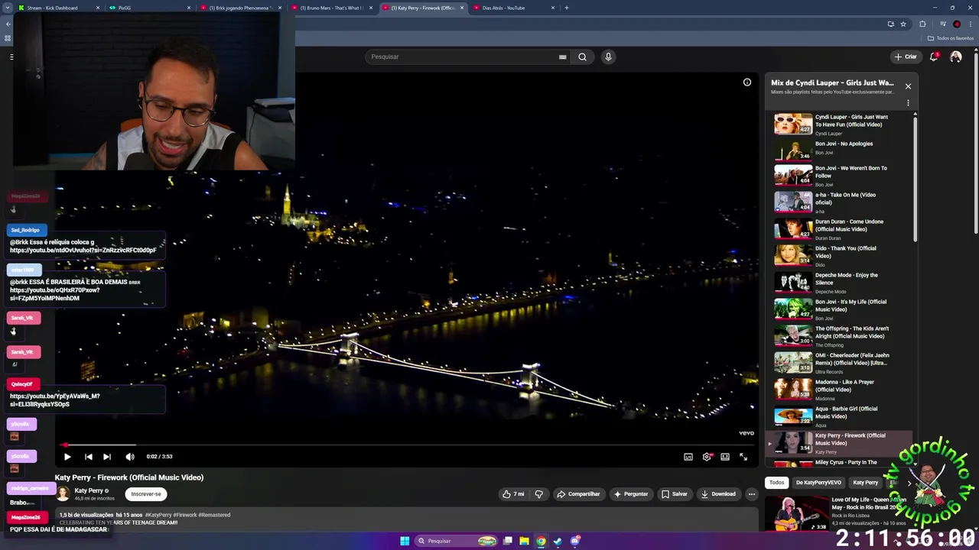Toggle subtitles/closed captions in the player
Viewport: 979px width, 550px height.
click(x=688, y=457)
